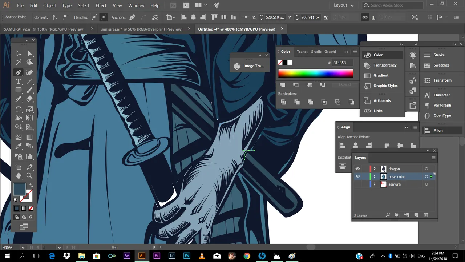
Task: Create new layer icon in Layers panel
Action: coord(416,215)
